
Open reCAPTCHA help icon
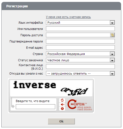click(62, 109)
